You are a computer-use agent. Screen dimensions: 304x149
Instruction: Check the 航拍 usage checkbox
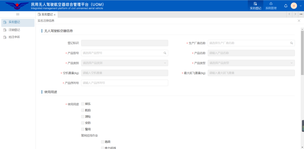(x=83, y=110)
